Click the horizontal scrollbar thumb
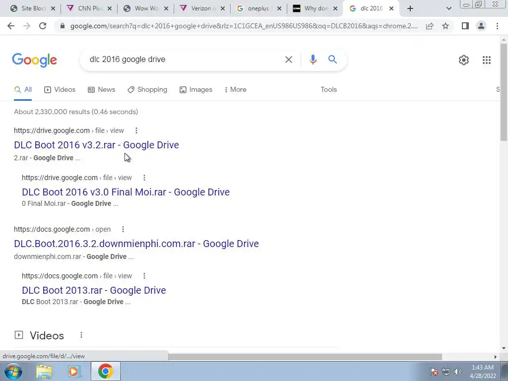508x381 pixels. (305, 357)
